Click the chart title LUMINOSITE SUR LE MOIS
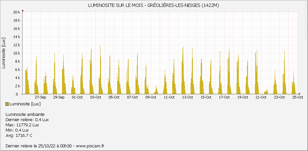This screenshot has width=308, height=151. pos(154,6)
